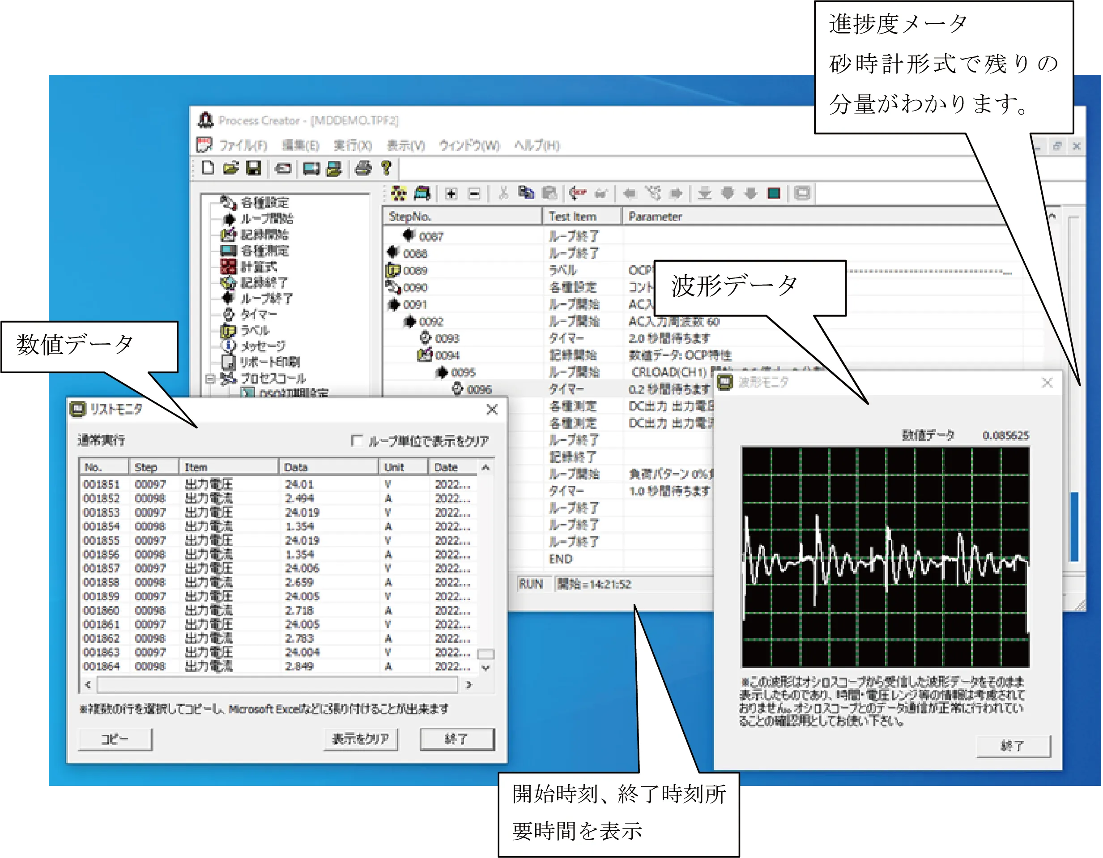Open help with the question mark icon
Screen dimensions: 1103x858
386,168
